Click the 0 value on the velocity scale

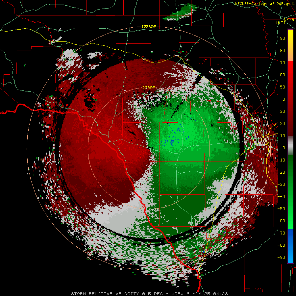pyautogui.click(x=284, y=148)
